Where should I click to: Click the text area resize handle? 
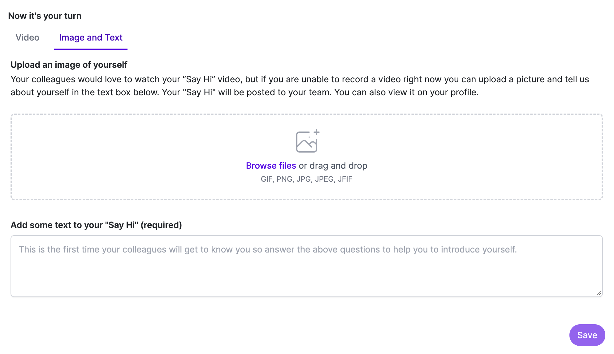coord(599,293)
